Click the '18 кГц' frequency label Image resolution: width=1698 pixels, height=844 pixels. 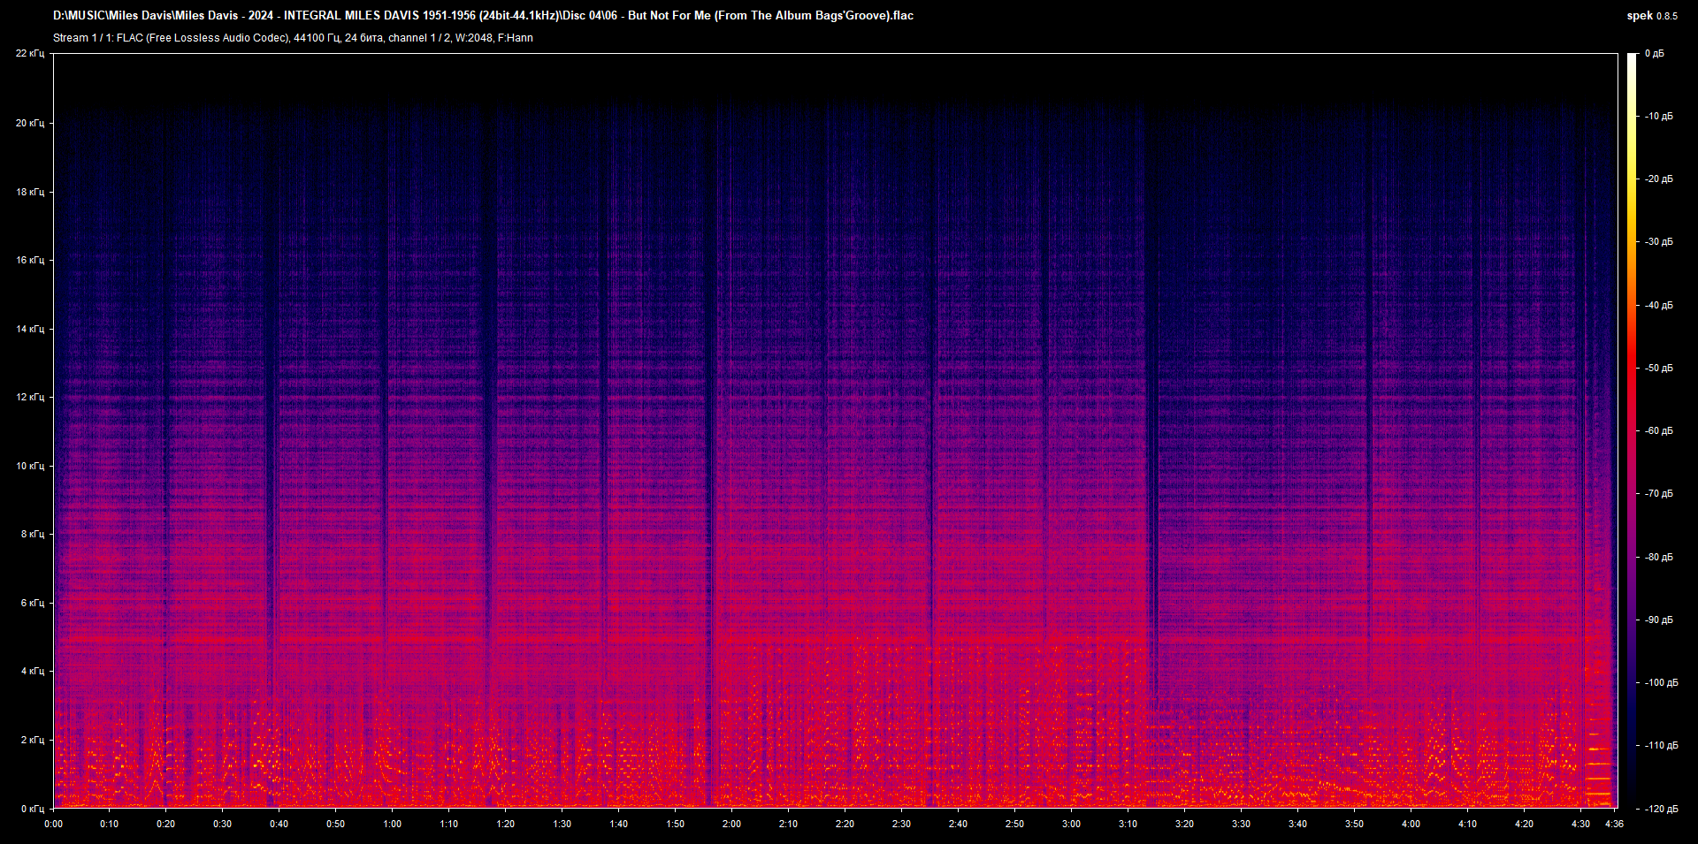coord(30,192)
